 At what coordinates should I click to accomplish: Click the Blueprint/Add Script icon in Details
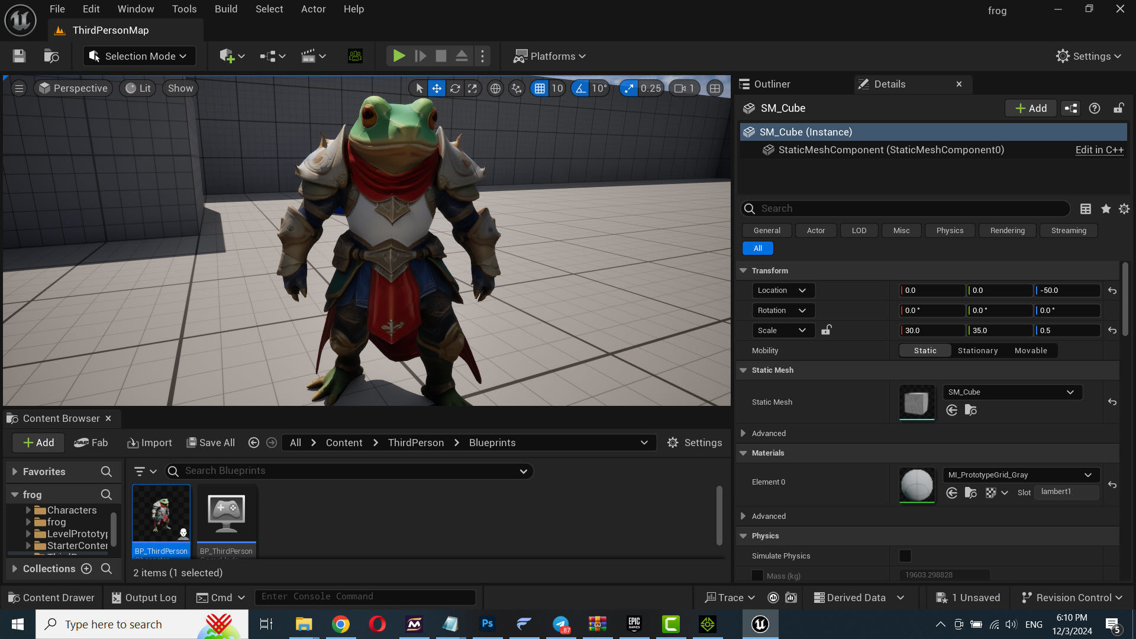click(x=1071, y=108)
